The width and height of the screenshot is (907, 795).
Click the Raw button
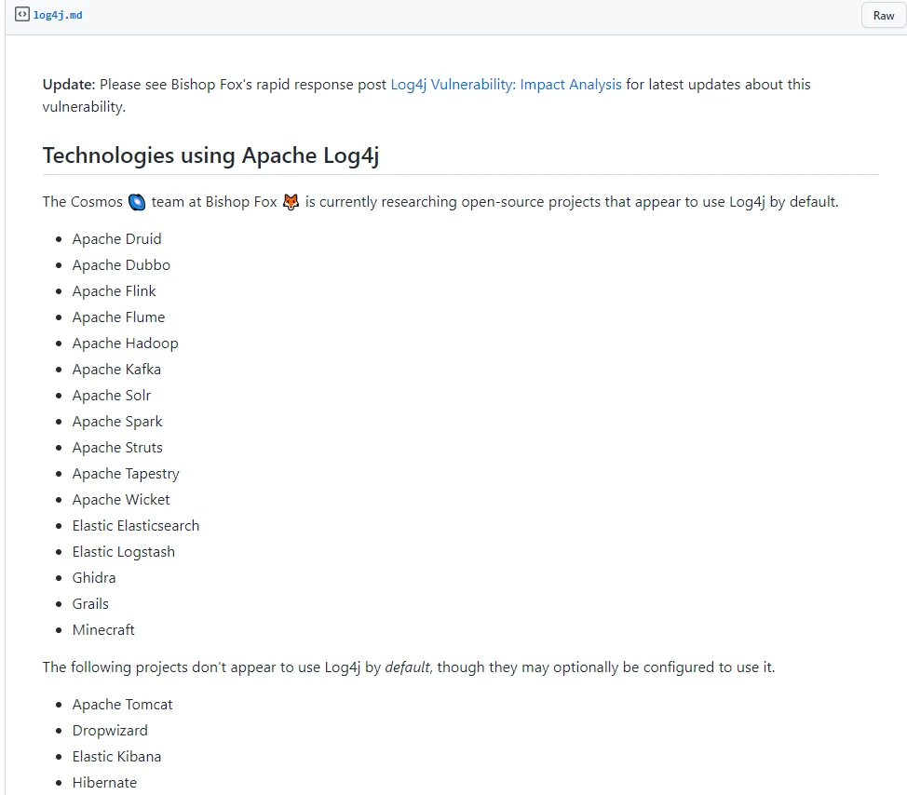coord(884,16)
